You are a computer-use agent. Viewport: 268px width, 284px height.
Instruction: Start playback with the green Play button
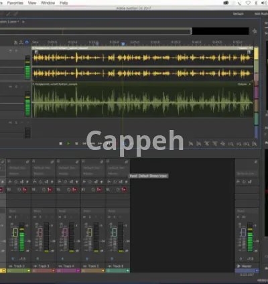coord(68,143)
